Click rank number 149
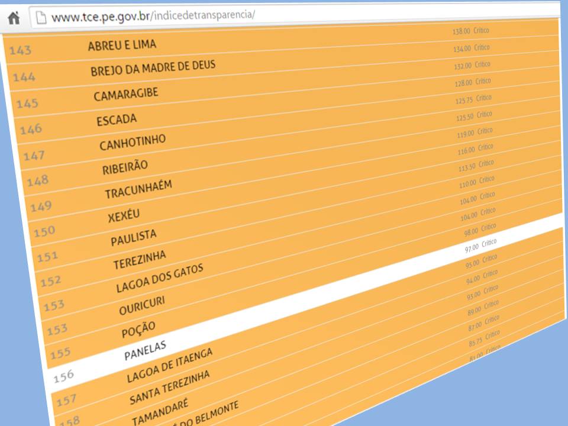Image resolution: width=568 pixels, height=426 pixels. [41, 206]
